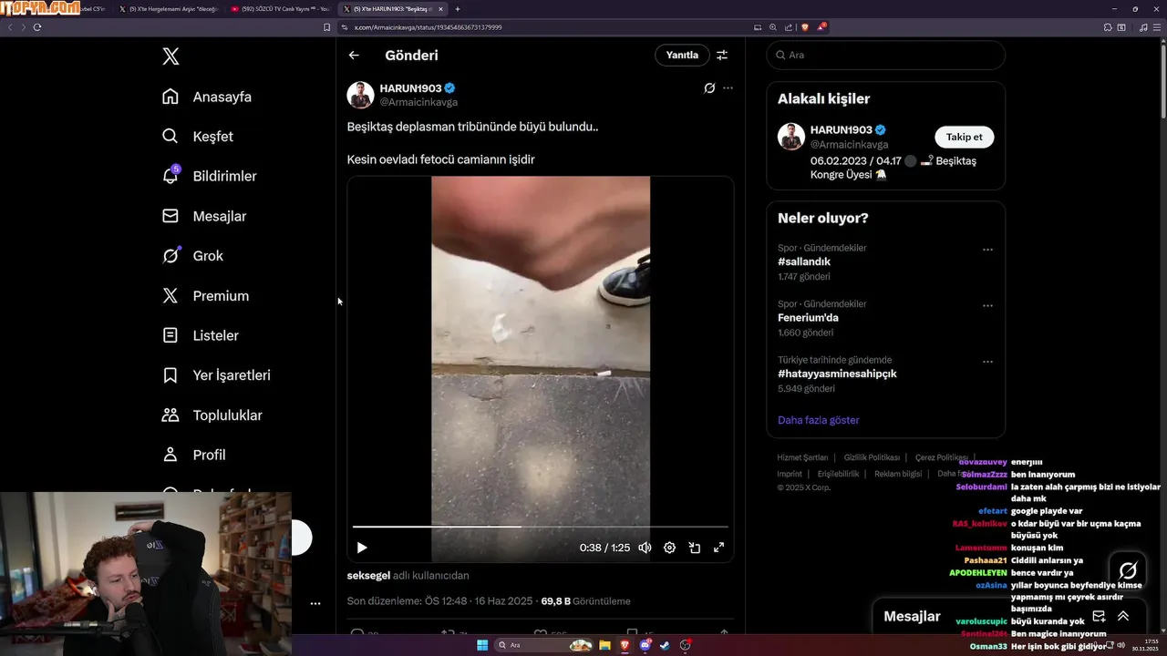The image size is (1167, 656).
Task: Open Keşfet from the sidebar
Action: coord(197,137)
